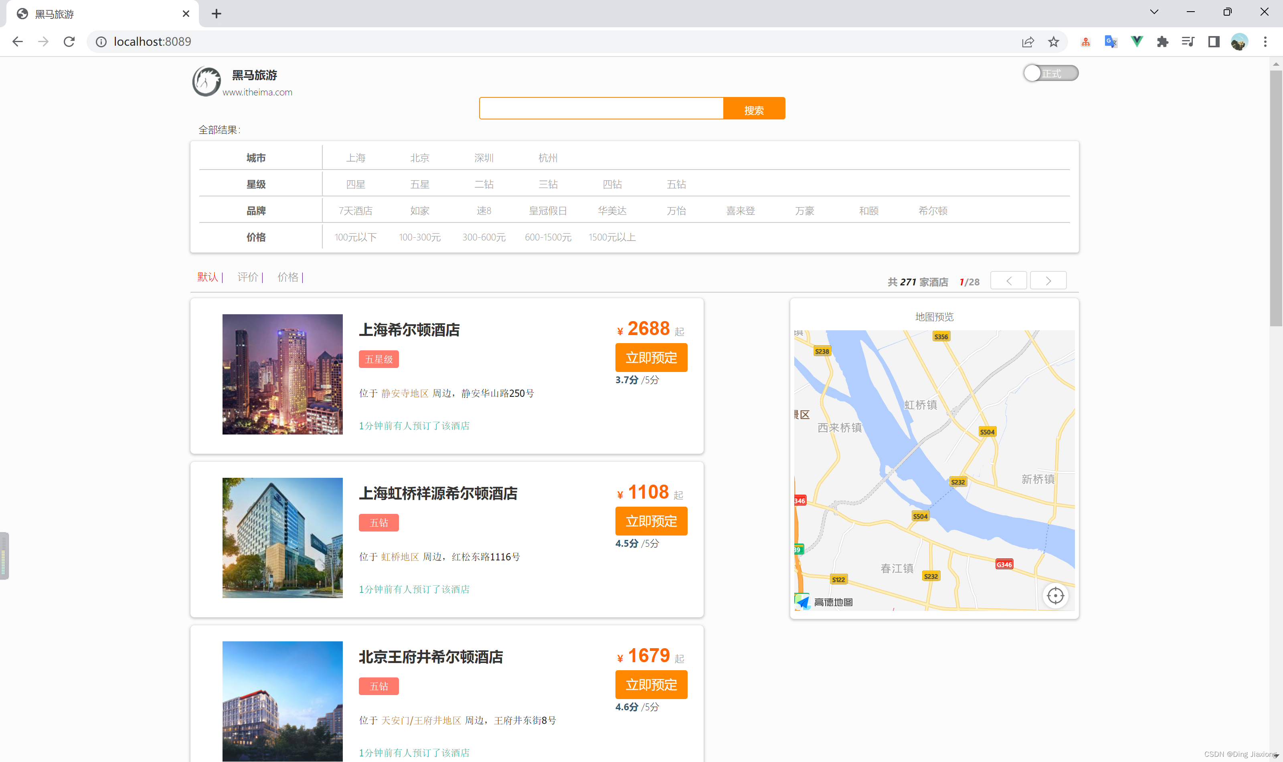The height and width of the screenshot is (762, 1283).
Task: Open Vue devtools extension icon
Action: pos(1137,42)
